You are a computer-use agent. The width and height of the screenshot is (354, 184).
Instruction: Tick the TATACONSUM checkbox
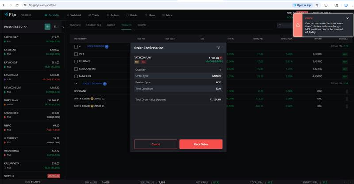tap(76, 69)
